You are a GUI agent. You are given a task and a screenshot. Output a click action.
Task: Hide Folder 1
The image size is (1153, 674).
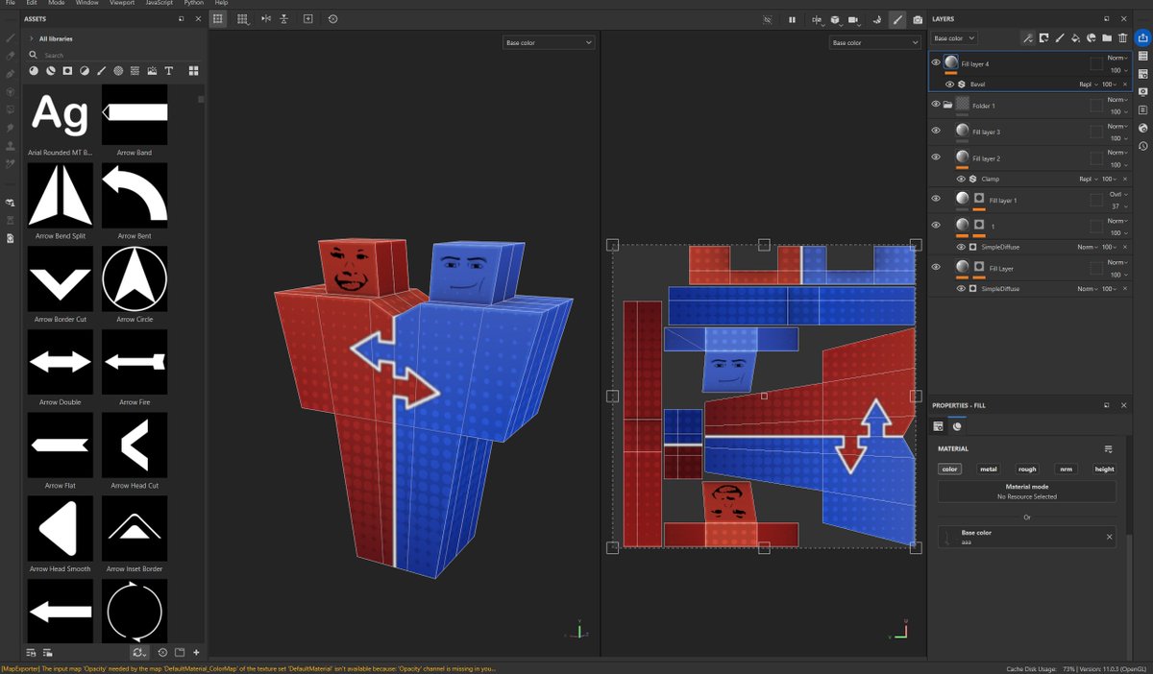coord(936,105)
